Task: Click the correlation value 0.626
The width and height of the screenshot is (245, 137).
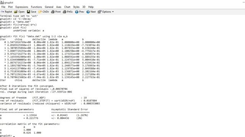Action: click(x=27, y=133)
